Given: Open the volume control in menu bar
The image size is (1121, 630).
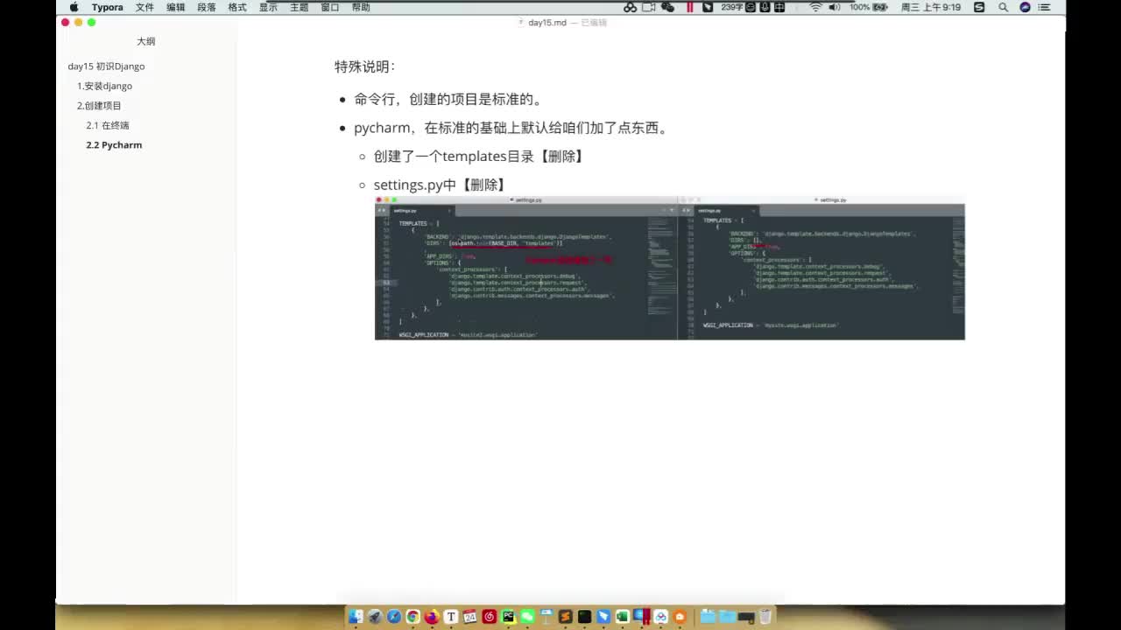Looking at the screenshot, I should [x=835, y=7].
